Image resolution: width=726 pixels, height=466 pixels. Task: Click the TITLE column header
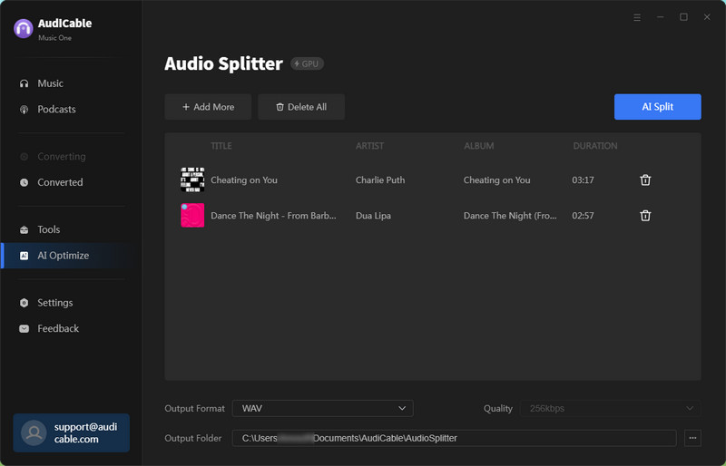tap(221, 146)
